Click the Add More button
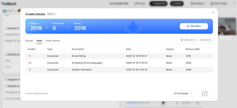Viewport: 237px width, 108px height. 194,26
